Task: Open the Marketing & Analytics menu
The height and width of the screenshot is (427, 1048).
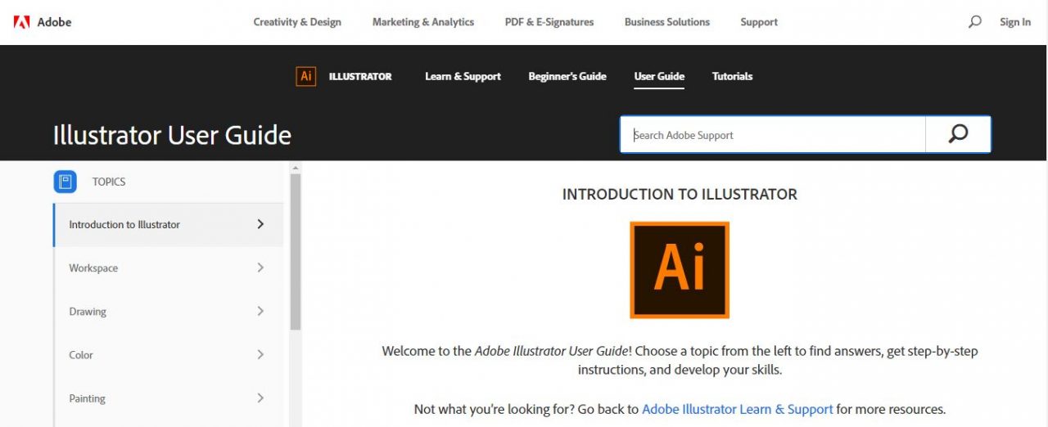Action: (x=423, y=22)
